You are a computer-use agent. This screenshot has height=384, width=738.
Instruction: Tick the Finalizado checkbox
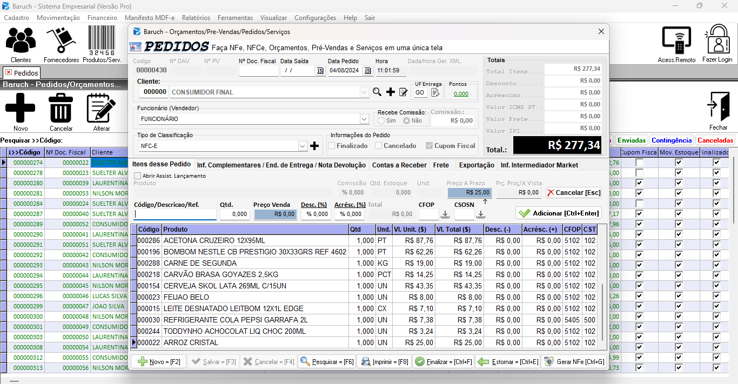[x=331, y=146]
